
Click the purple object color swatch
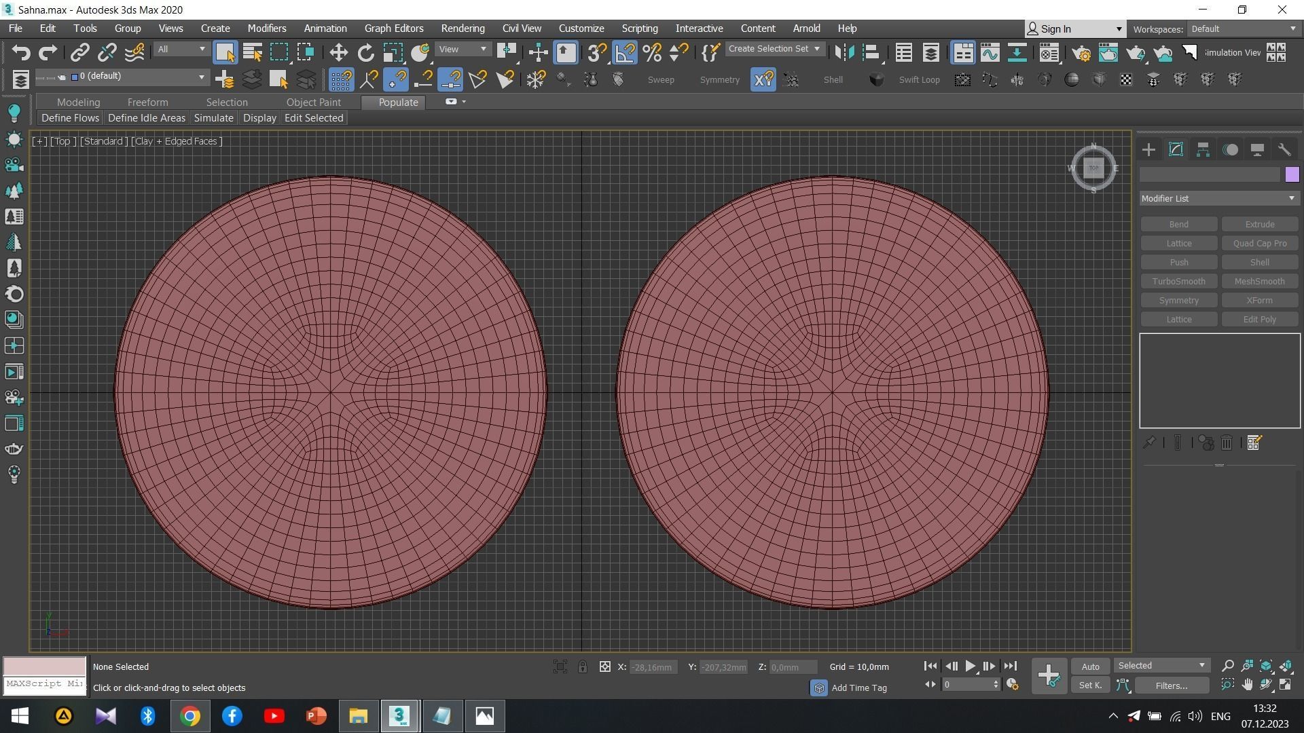tap(1292, 174)
